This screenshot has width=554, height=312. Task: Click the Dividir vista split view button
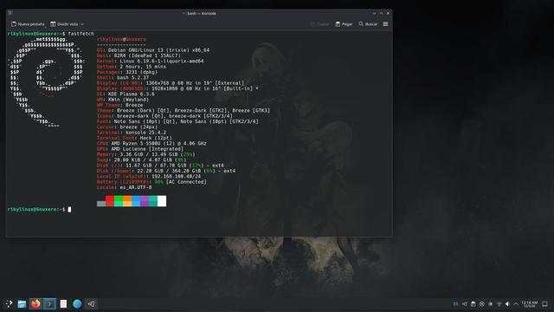(64, 24)
